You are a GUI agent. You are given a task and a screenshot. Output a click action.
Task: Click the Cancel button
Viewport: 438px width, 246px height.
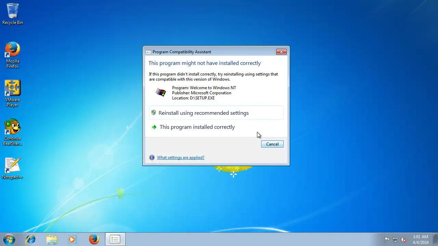272,144
